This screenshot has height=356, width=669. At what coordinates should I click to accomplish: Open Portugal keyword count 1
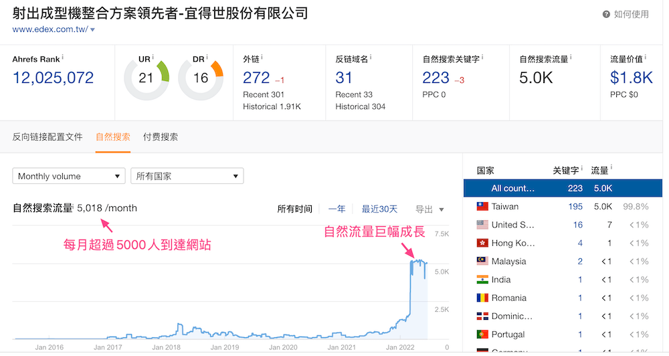pos(580,334)
